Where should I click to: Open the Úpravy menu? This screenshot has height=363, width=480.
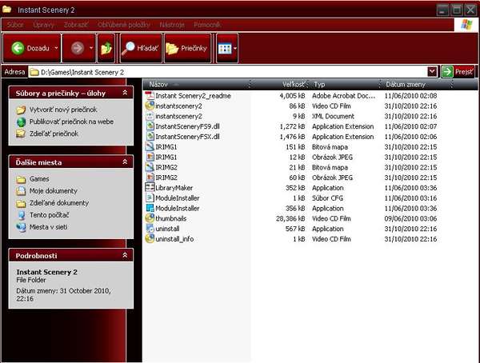point(43,25)
